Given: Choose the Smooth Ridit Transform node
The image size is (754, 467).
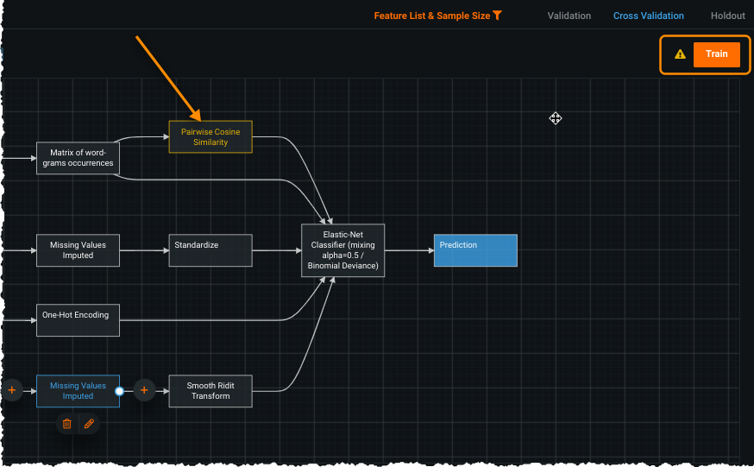Looking at the screenshot, I should 210,391.
